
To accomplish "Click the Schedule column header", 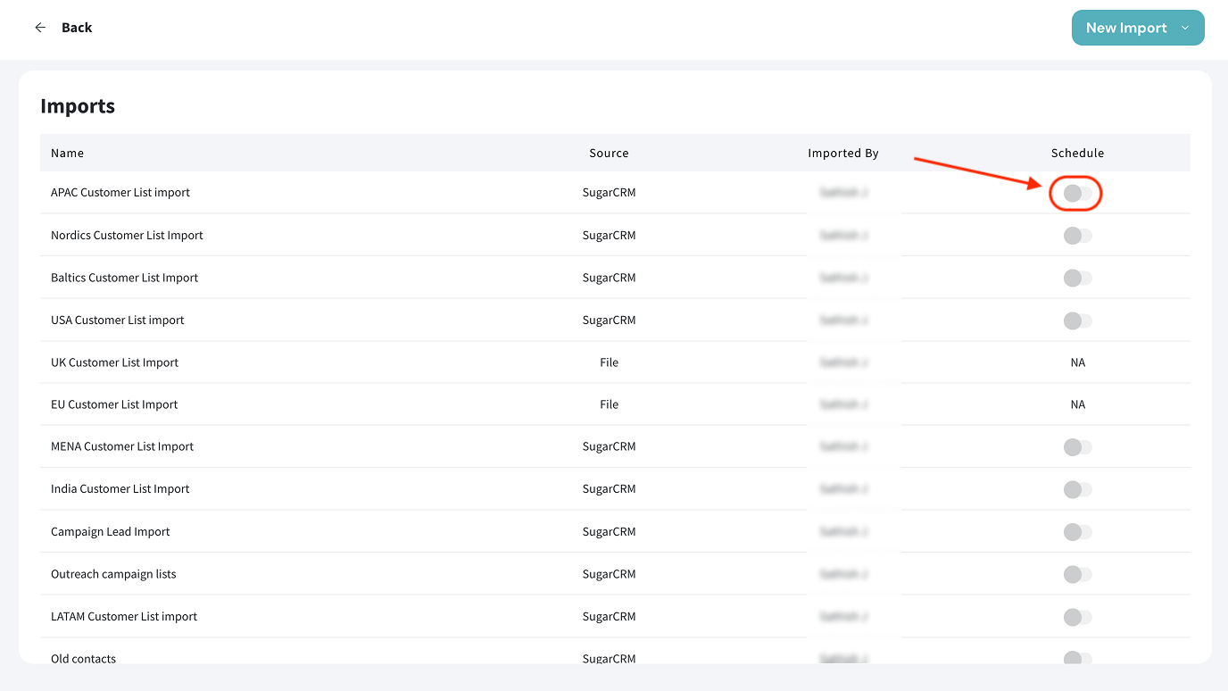I will point(1077,154).
